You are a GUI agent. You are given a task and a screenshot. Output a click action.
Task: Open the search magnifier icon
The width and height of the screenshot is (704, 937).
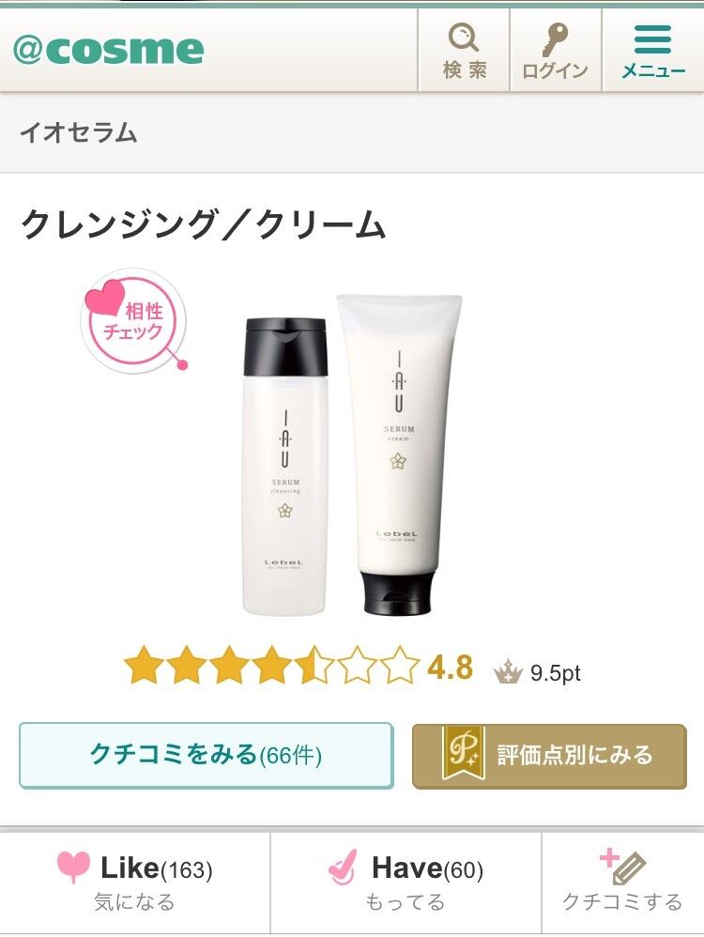[x=464, y=38]
